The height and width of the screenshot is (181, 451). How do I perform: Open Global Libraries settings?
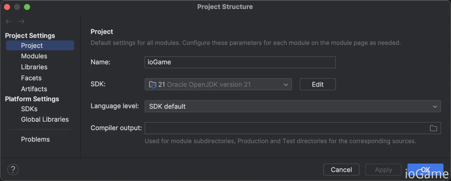(45, 119)
